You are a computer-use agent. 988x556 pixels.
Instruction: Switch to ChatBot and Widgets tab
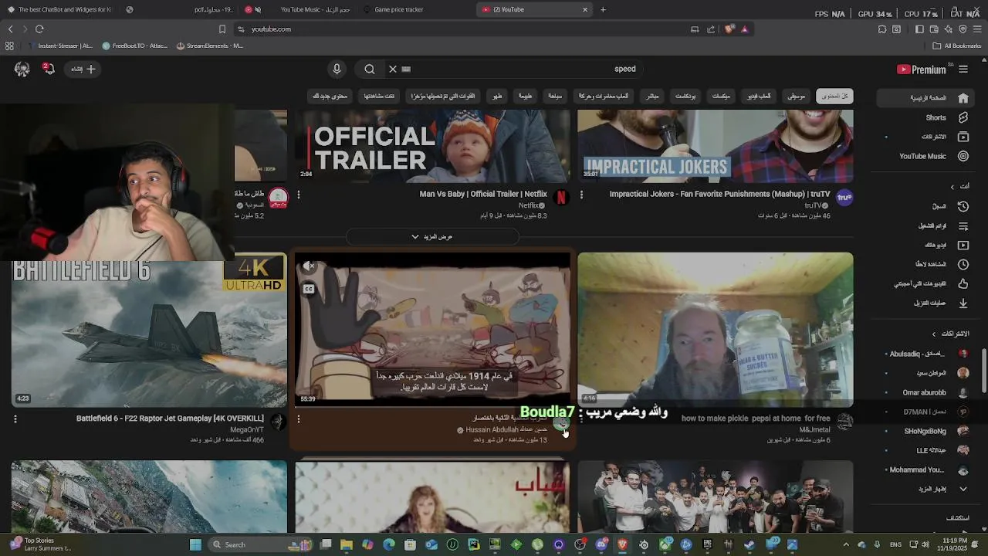tap(66, 9)
